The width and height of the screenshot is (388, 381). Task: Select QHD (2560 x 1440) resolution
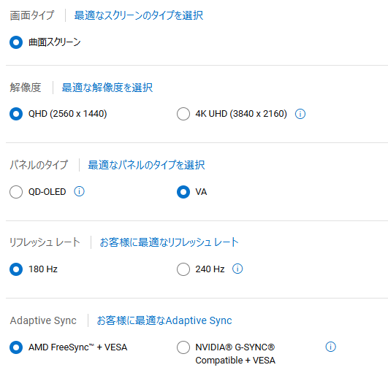[16, 114]
